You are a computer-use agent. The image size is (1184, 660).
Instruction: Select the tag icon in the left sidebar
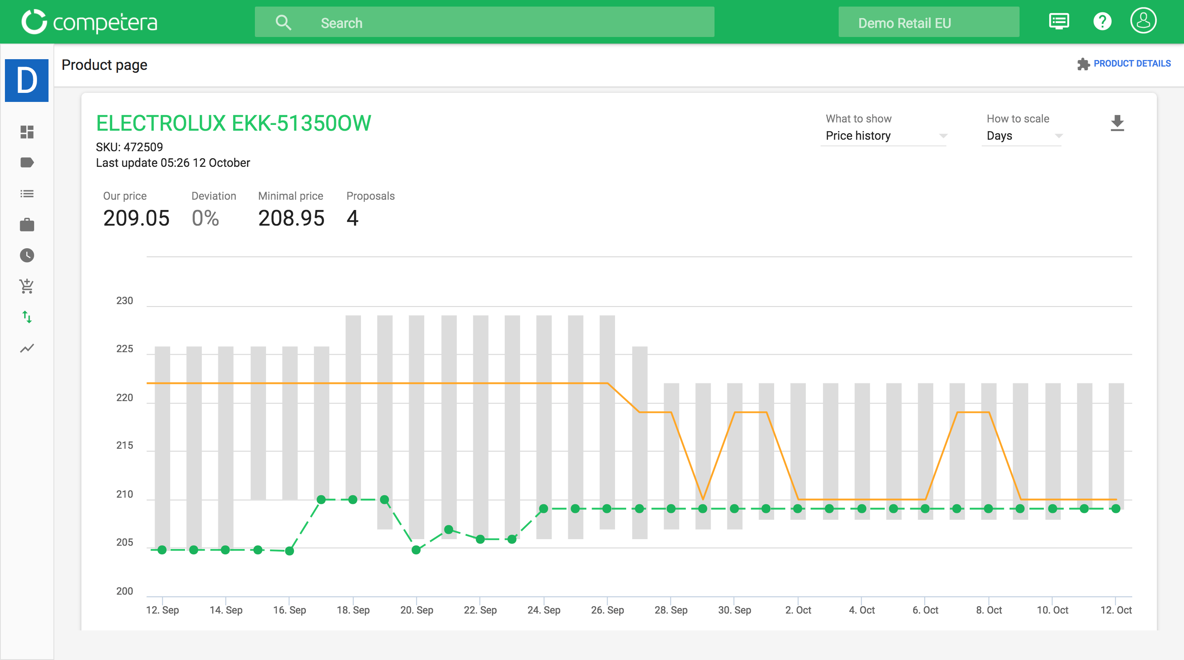(27, 162)
